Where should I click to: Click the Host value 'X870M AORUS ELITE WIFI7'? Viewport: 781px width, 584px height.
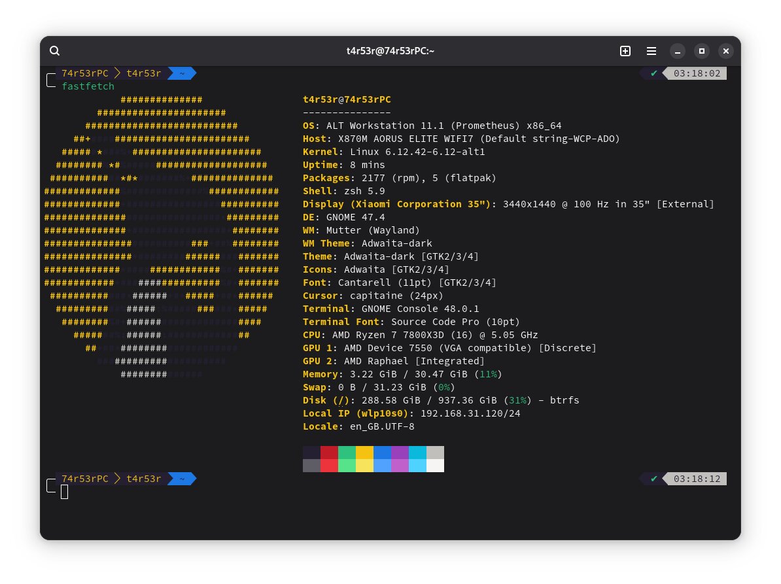pyautogui.click(x=406, y=139)
